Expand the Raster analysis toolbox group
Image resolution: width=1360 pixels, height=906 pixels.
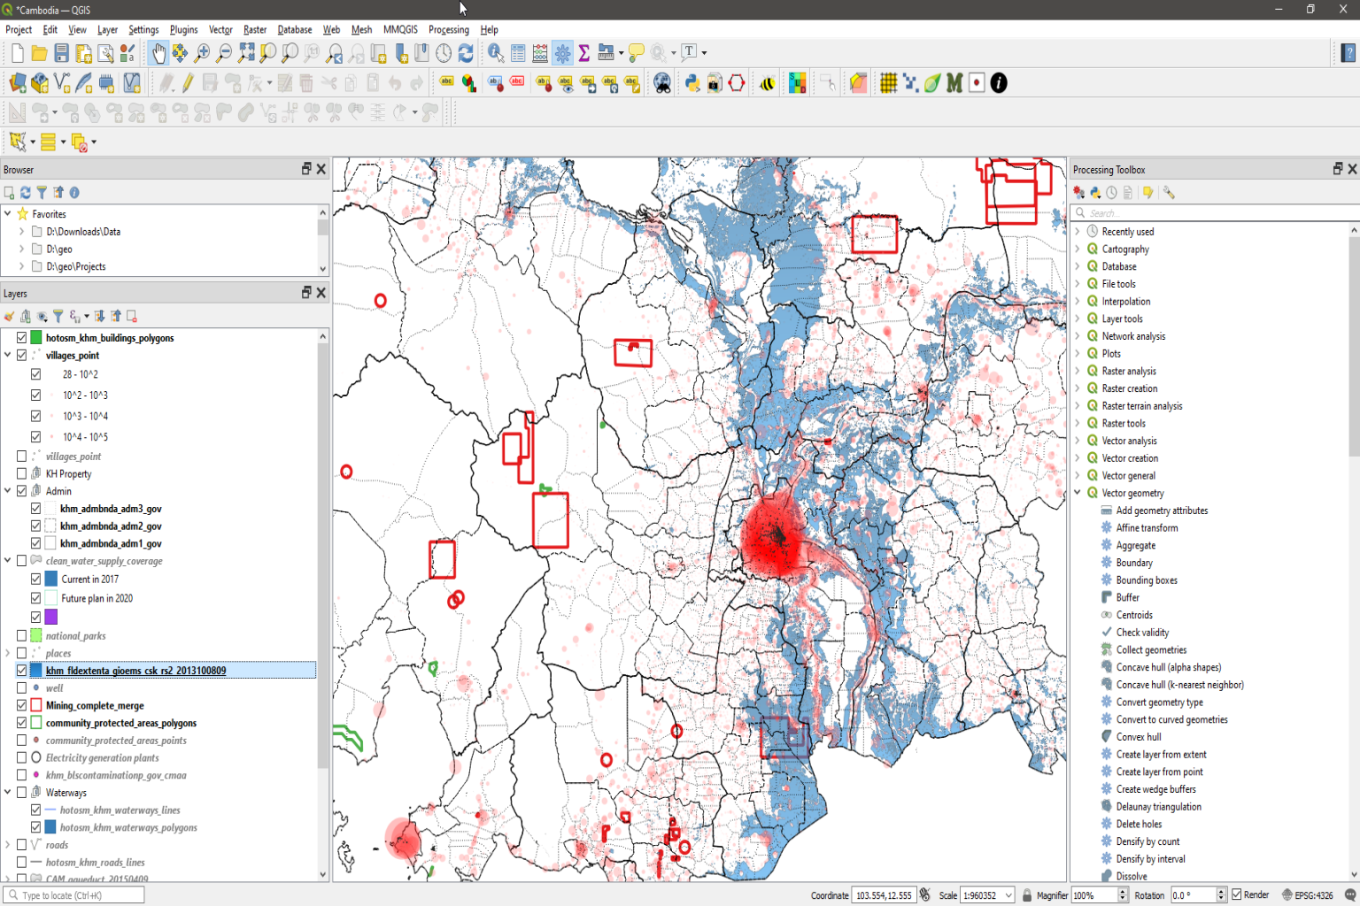pyautogui.click(x=1078, y=371)
